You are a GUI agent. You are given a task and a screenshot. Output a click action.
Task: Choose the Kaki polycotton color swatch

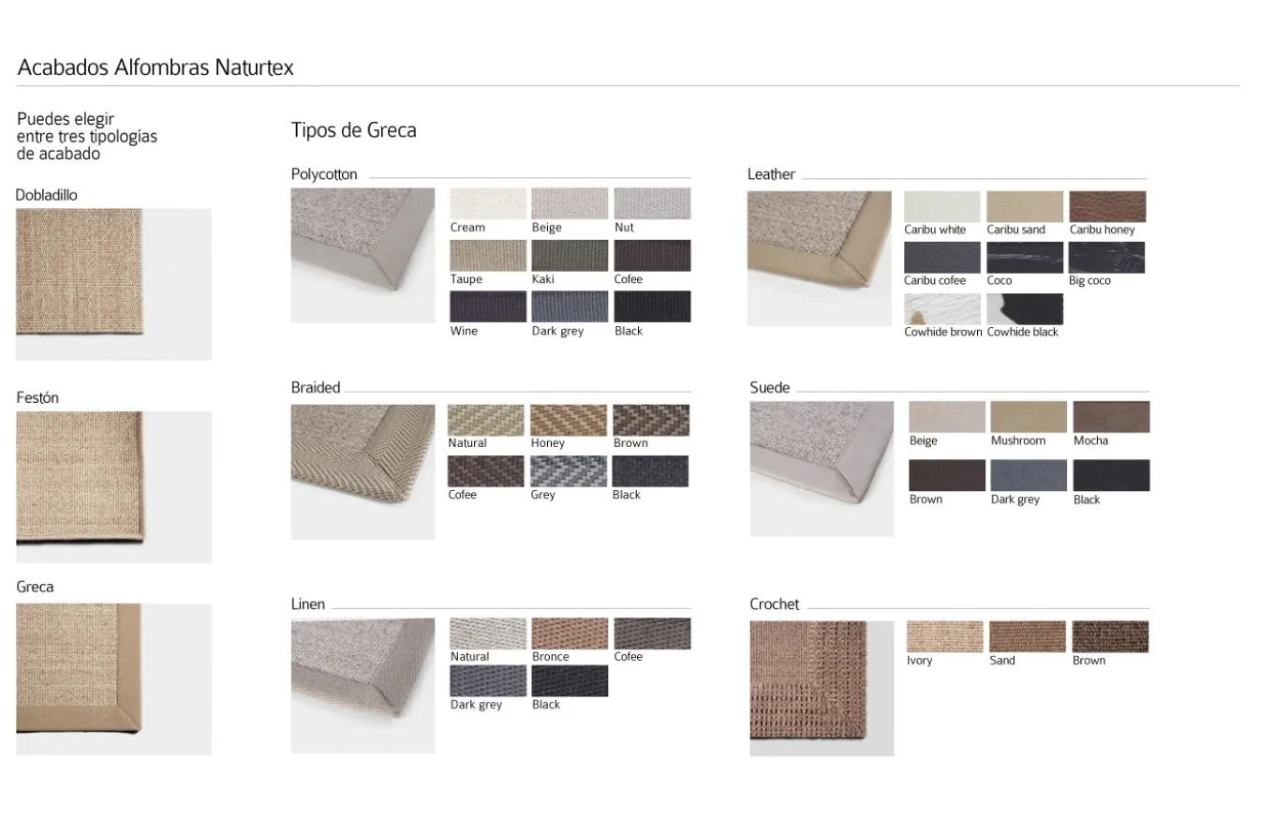(x=570, y=256)
